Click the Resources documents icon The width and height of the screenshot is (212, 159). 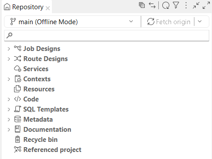[18, 89]
